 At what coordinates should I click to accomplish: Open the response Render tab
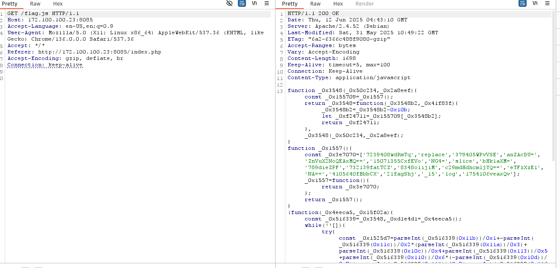[x=364, y=4]
